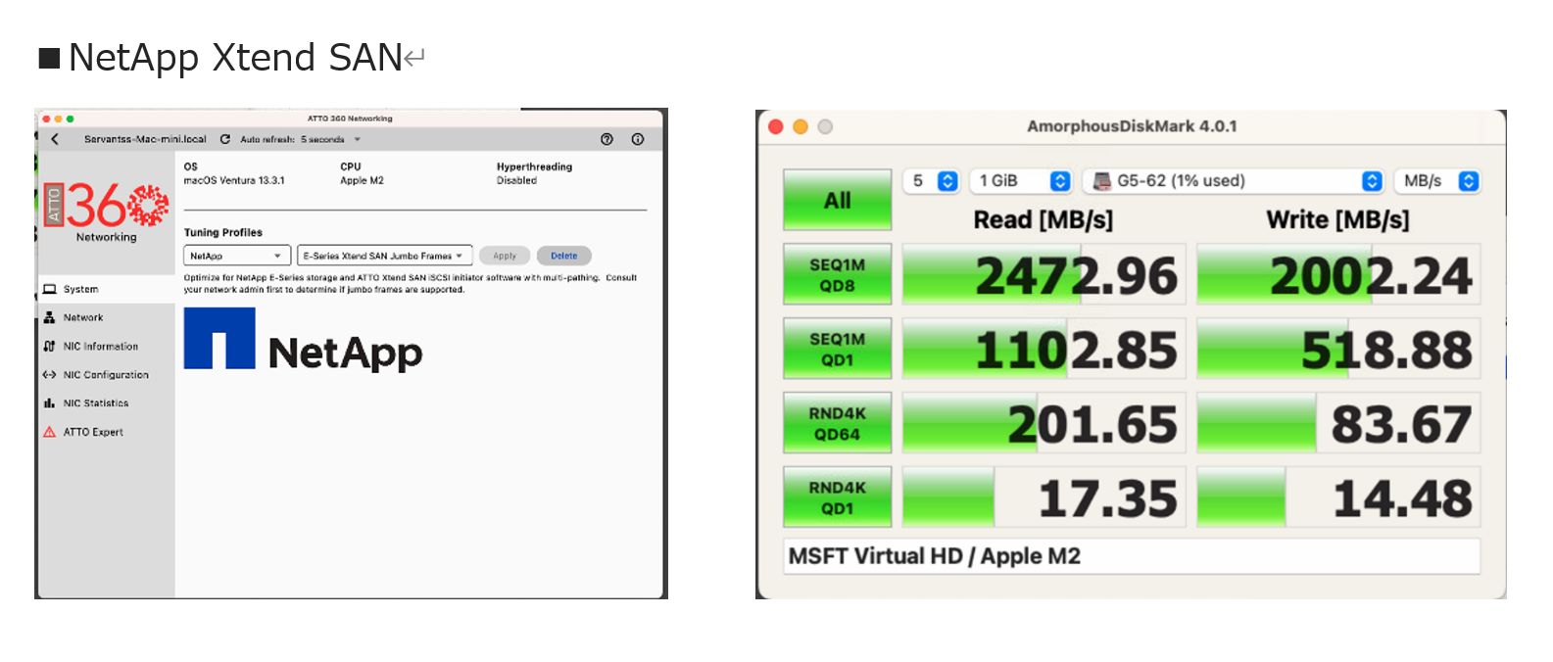Click the NetApp Xtend SAN heading
This screenshot has width=1553, height=662.
[x=234, y=58]
